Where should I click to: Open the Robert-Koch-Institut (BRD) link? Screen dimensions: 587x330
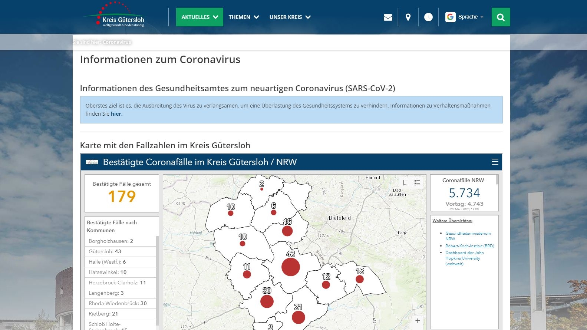(469, 246)
